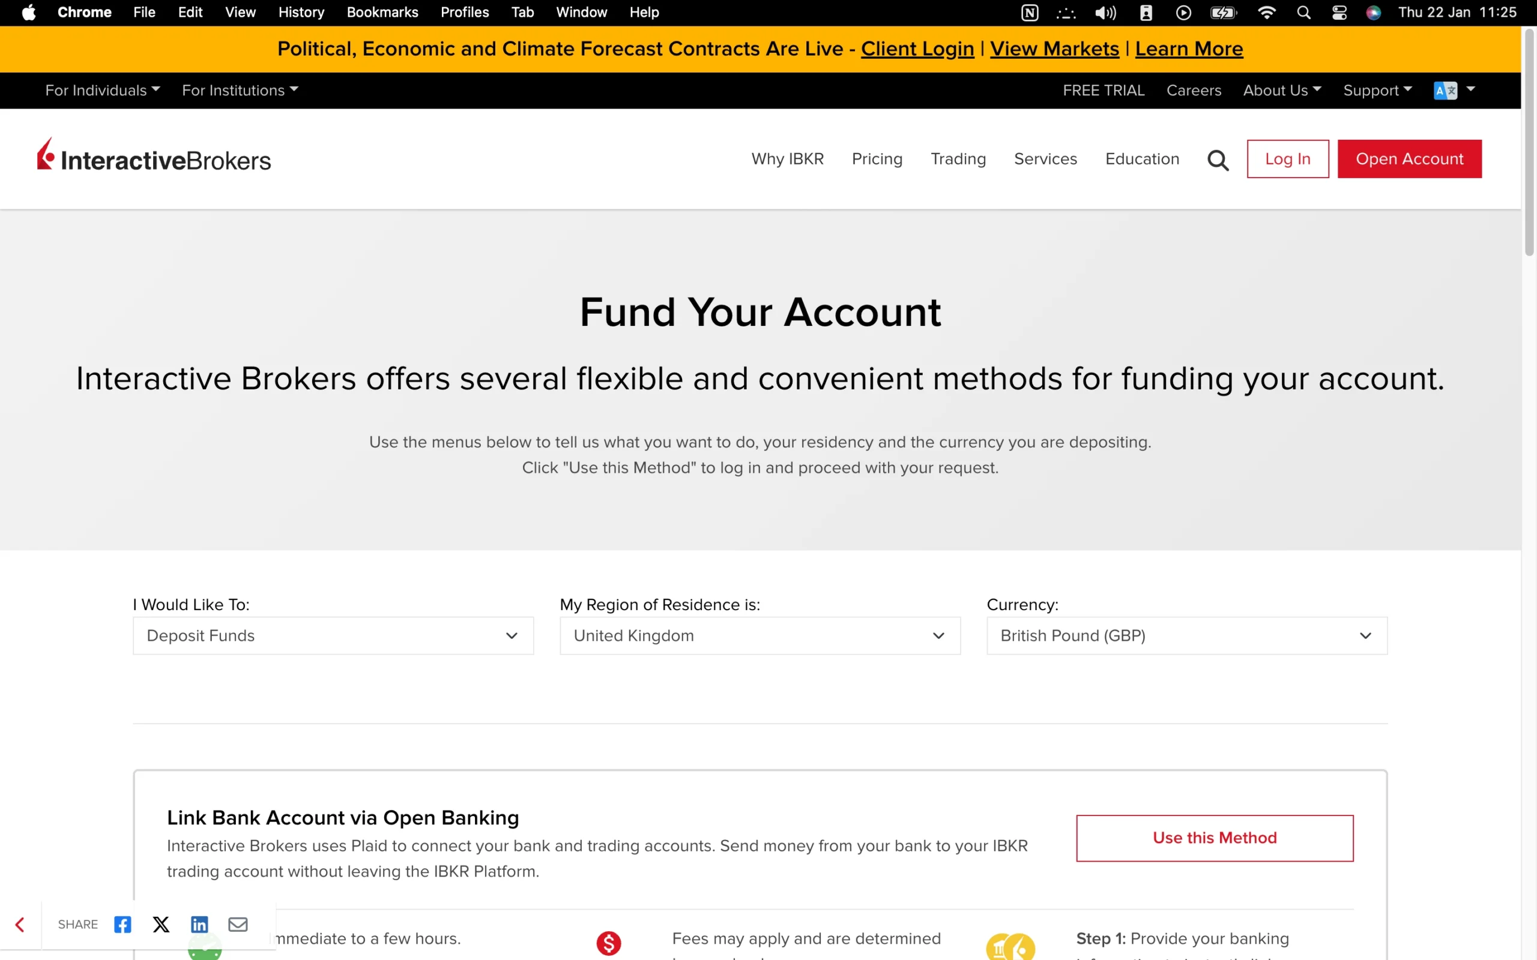
Task: Share the page via the email icon
Action: 238,925
